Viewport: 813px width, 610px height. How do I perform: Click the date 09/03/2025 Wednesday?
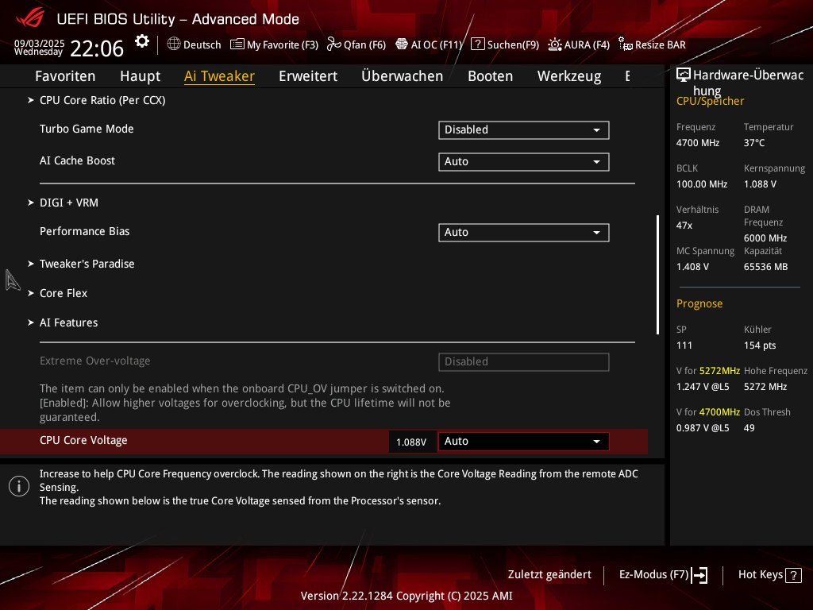40,47
